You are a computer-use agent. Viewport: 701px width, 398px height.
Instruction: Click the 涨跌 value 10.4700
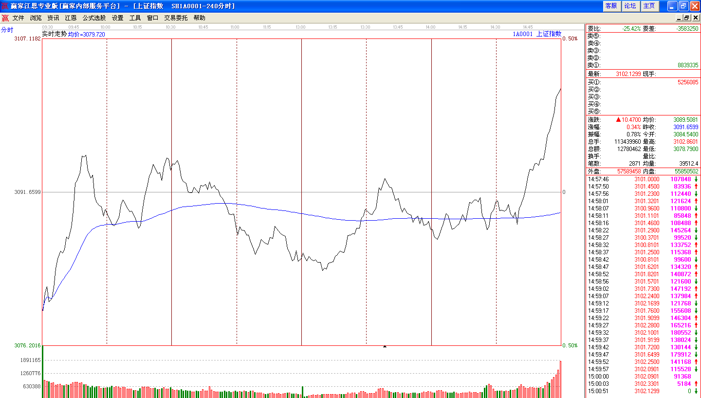click(x=631, y=119)
